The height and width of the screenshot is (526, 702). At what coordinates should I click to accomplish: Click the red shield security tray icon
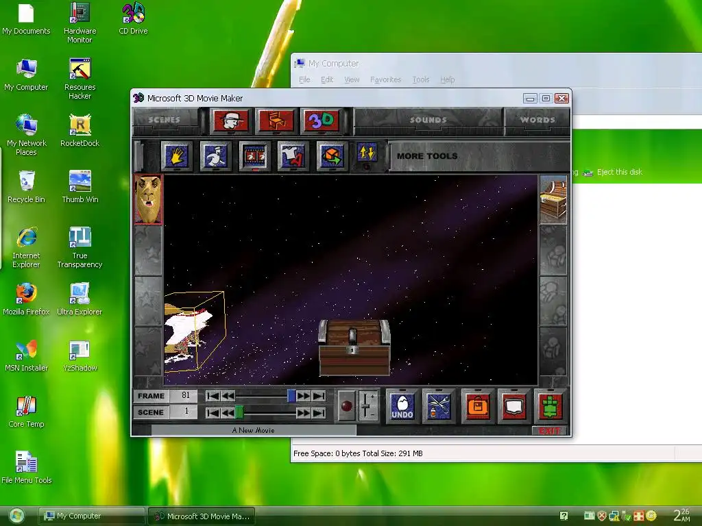click(x=602, y=516)
